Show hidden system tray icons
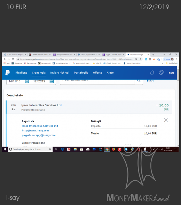Viewport: 181px width, 205px height. pos(158,149)
